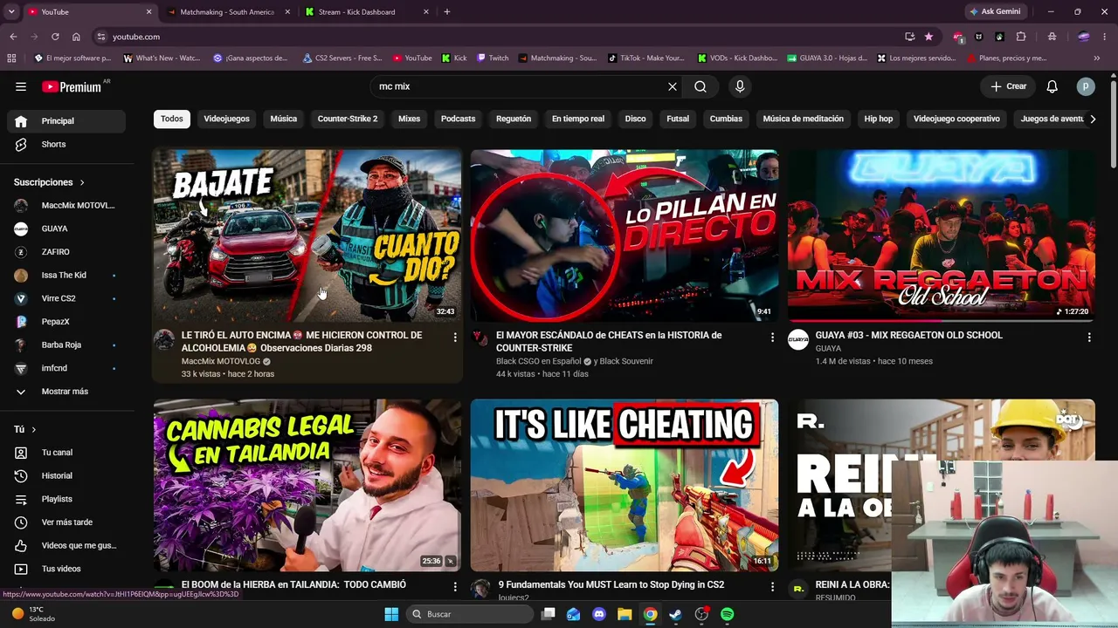
Task: Open ZAFIRO subscription channel
Action: click(66, 252)
